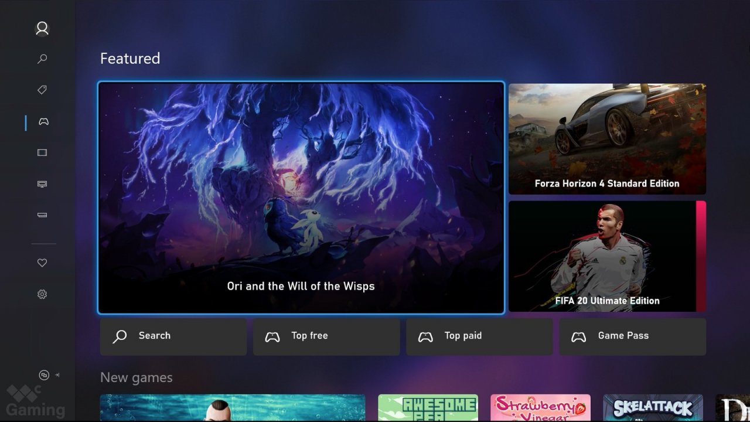Open the profile account icon in sidebar
This screenshot has width=750, height=422.
[42, 28]
